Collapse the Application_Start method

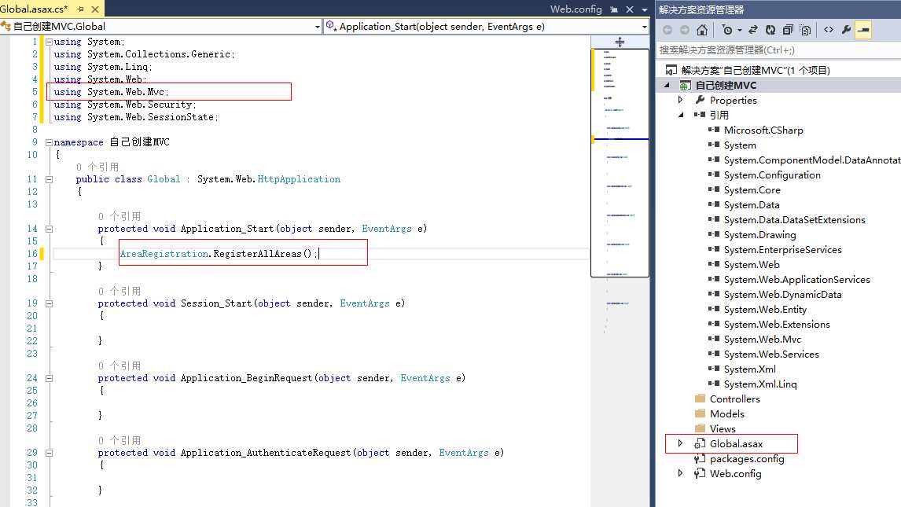(49, 229)
